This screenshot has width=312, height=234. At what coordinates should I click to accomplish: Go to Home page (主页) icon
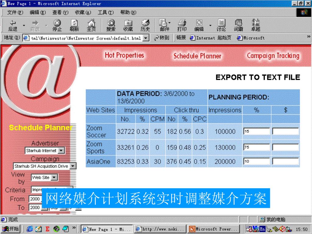coord(91,26)
